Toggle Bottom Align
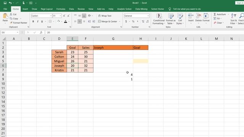Viewport: 244px width, 137px height. coord(84,16)
